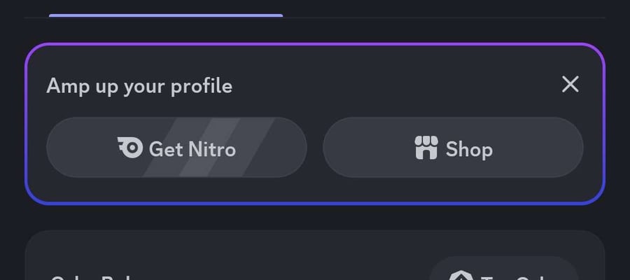Select the highlighted active tab underline
The image size is (630, 280).
(x=166, y=15)
